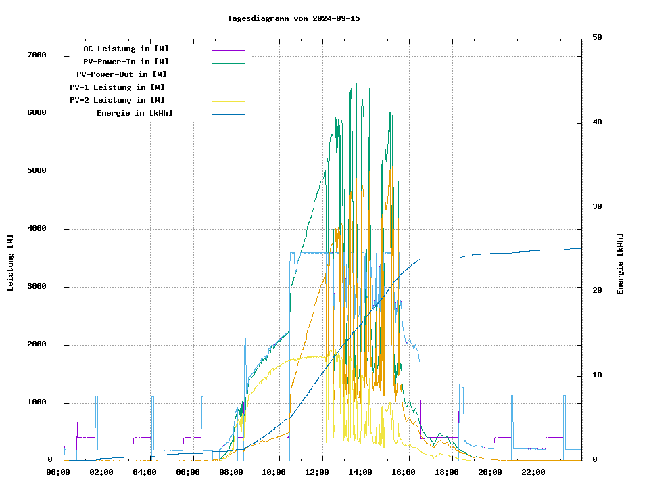Viewport: 649px width, 487px height.
Task: Click the 'Energie [kWh]' right axis title
Action: coord(621,264)
